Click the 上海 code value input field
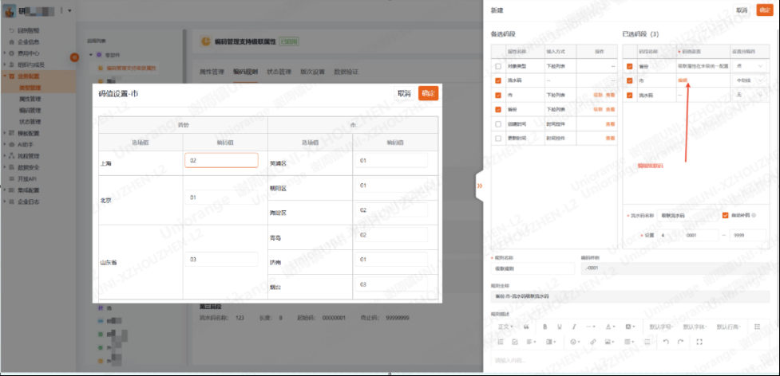This screenshot has height=376, width=780. pos(220,160)
